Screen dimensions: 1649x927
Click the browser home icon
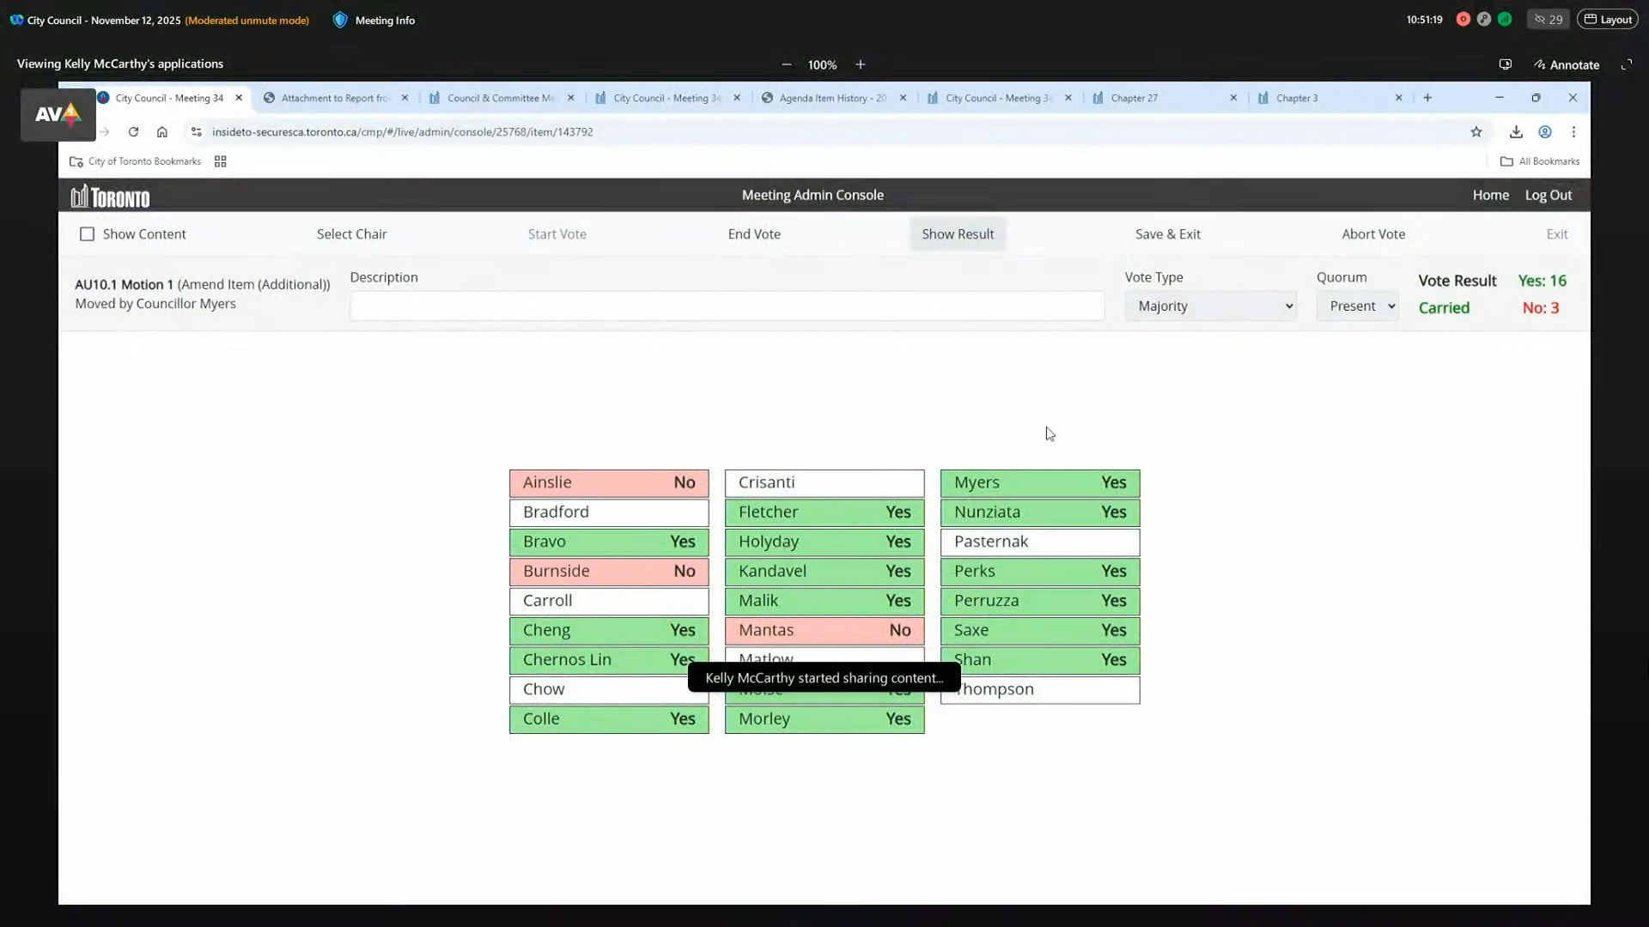[161, 132]
